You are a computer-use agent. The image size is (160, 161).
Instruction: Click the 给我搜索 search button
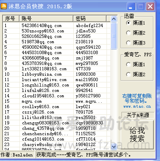pos(137,135)
